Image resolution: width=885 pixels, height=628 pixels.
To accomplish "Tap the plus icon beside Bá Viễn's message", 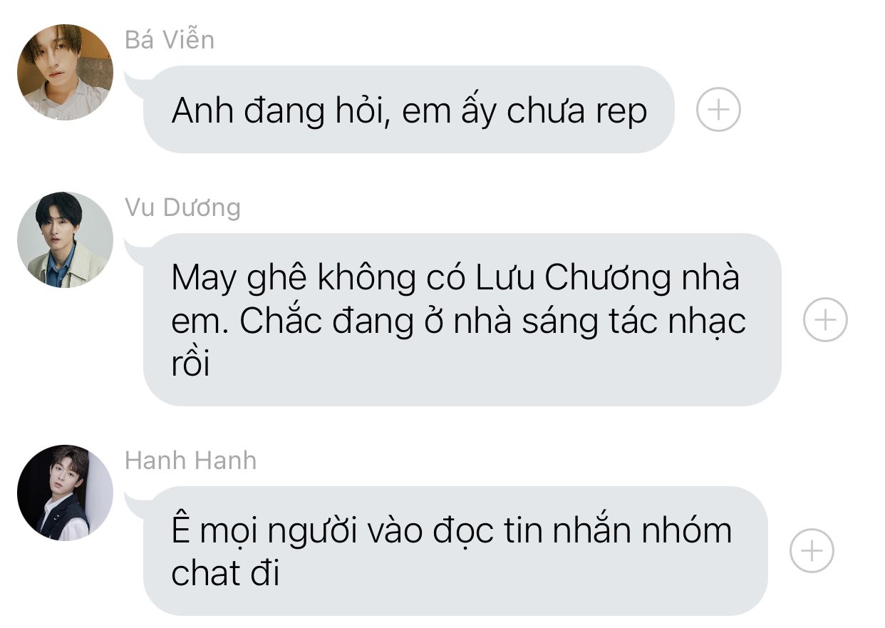I will click(x=718, y=110).
